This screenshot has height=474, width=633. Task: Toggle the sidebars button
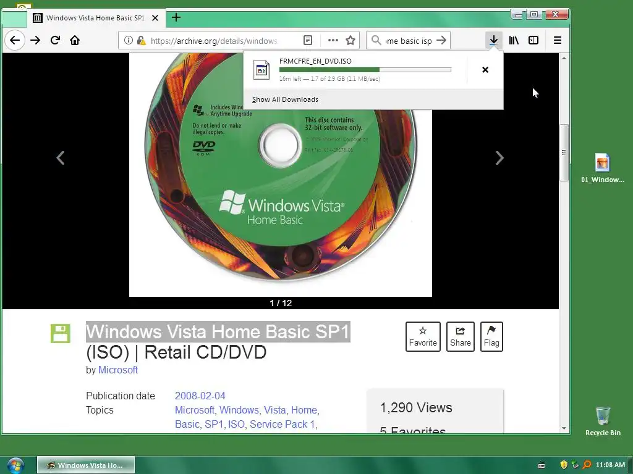click(533, 40)
